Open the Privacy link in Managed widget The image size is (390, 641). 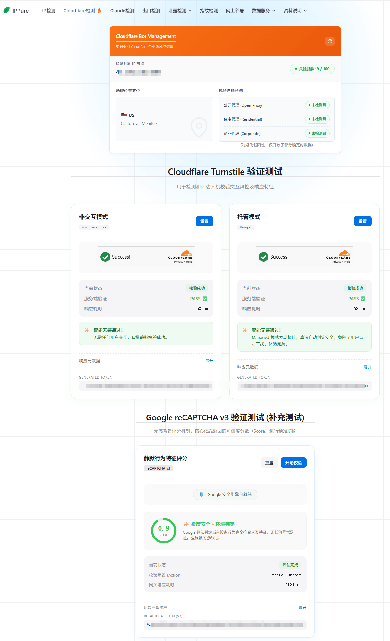coord(337,262)
